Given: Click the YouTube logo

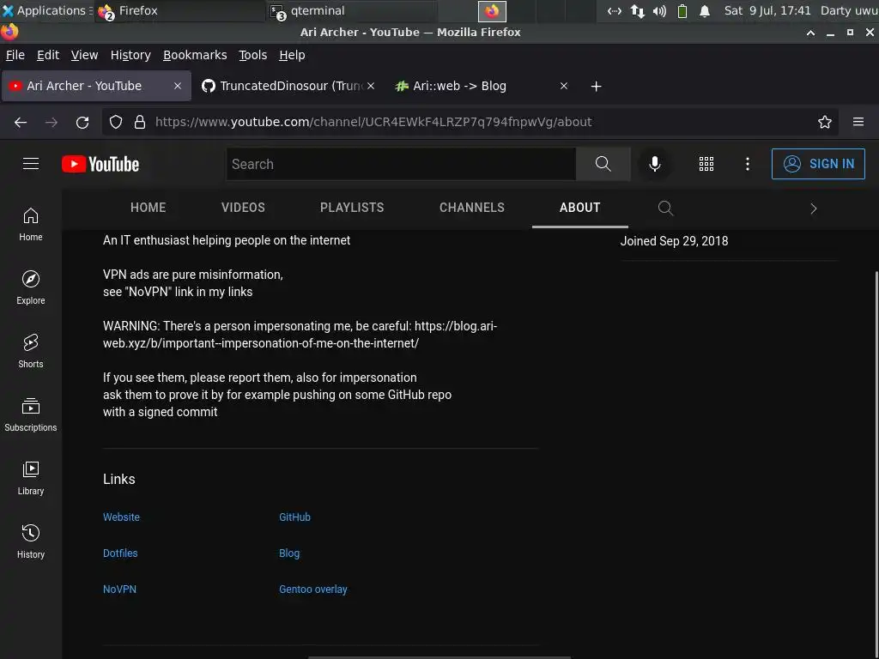Looking at the screenshot, I should pos(100,164).
